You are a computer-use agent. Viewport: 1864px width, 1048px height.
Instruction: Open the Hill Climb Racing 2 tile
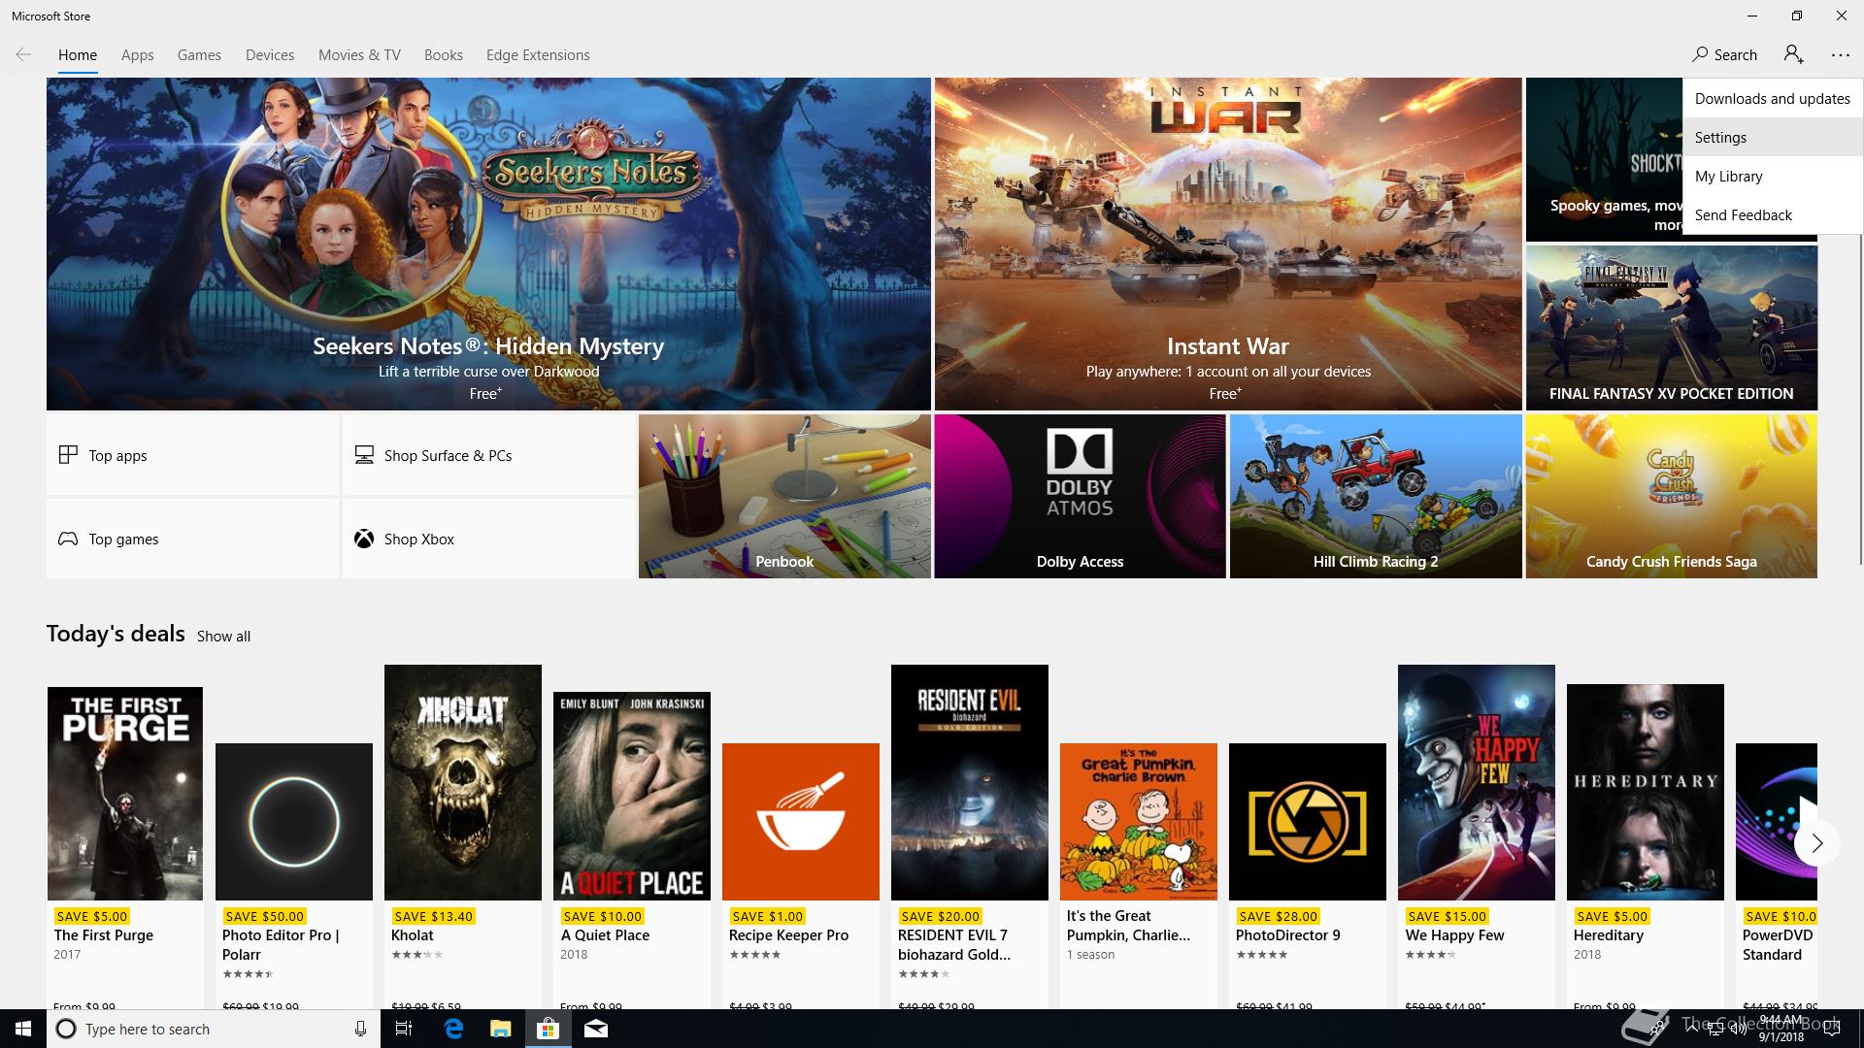(1376, 496)
